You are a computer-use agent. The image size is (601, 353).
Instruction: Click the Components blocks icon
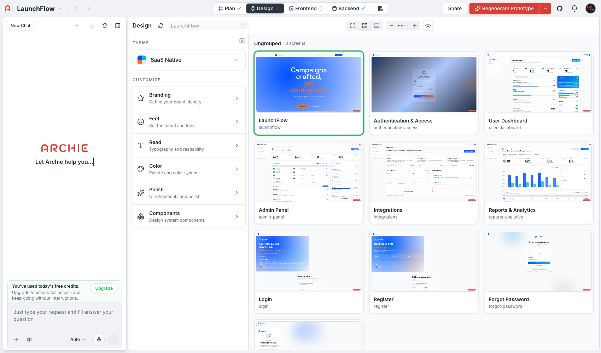(x=141, y=216)
